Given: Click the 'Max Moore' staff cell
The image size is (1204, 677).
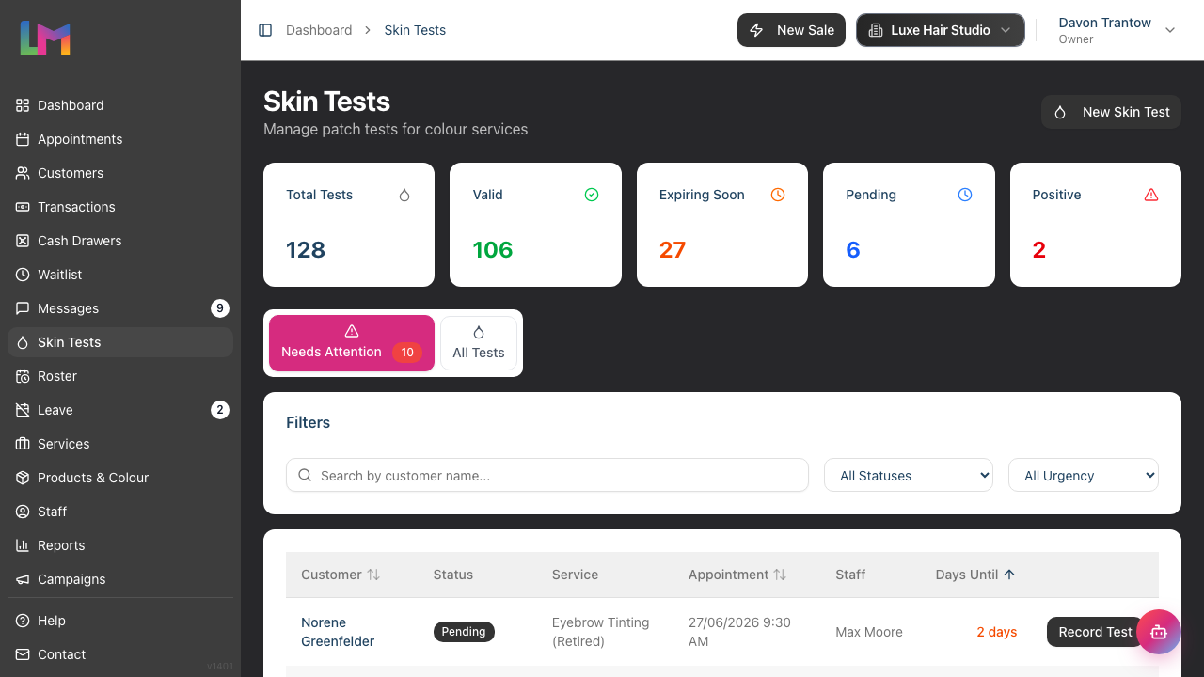Looking at the screenshot, I should click(869, 632).
